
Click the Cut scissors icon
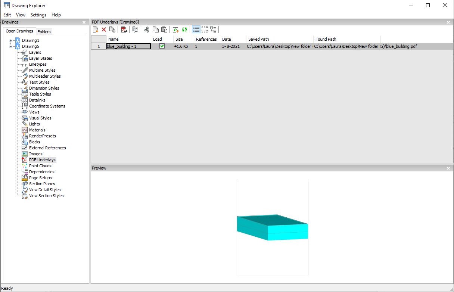(x=147, y=29)
